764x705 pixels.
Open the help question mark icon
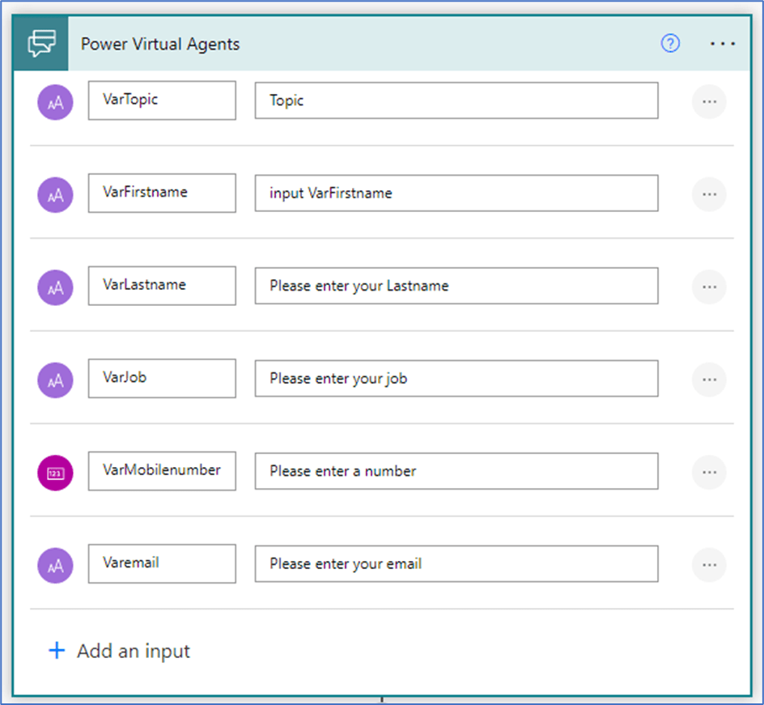click(670, 44)
